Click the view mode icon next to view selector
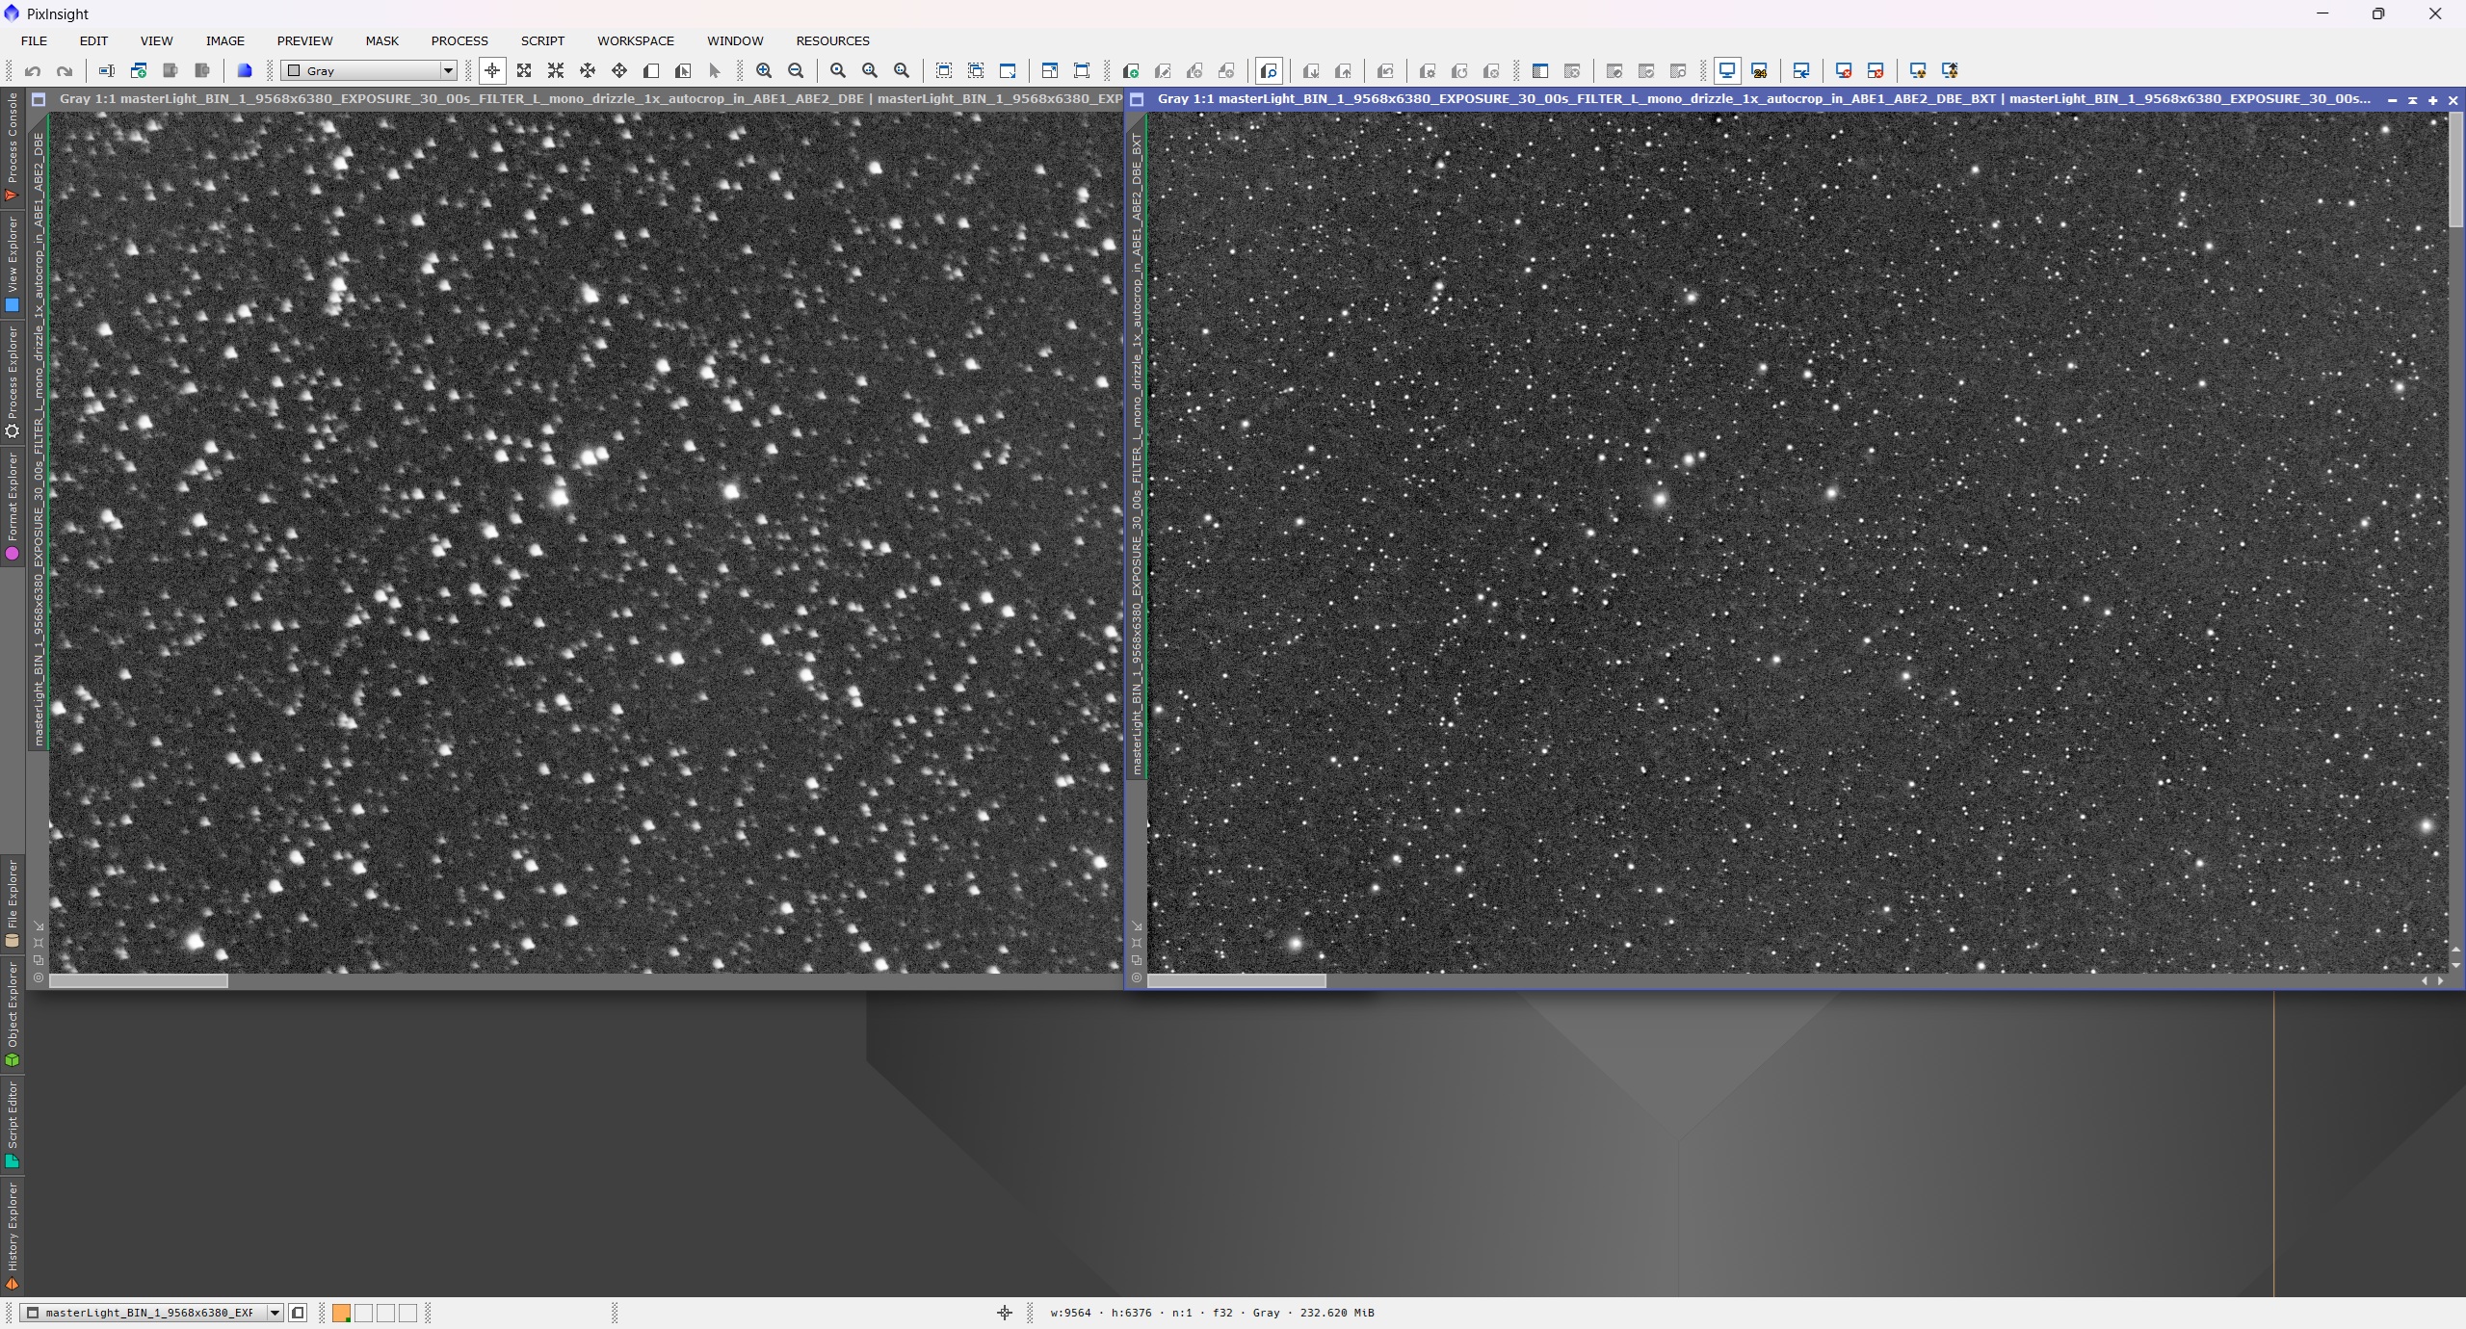 click(x=298, y=1313)
